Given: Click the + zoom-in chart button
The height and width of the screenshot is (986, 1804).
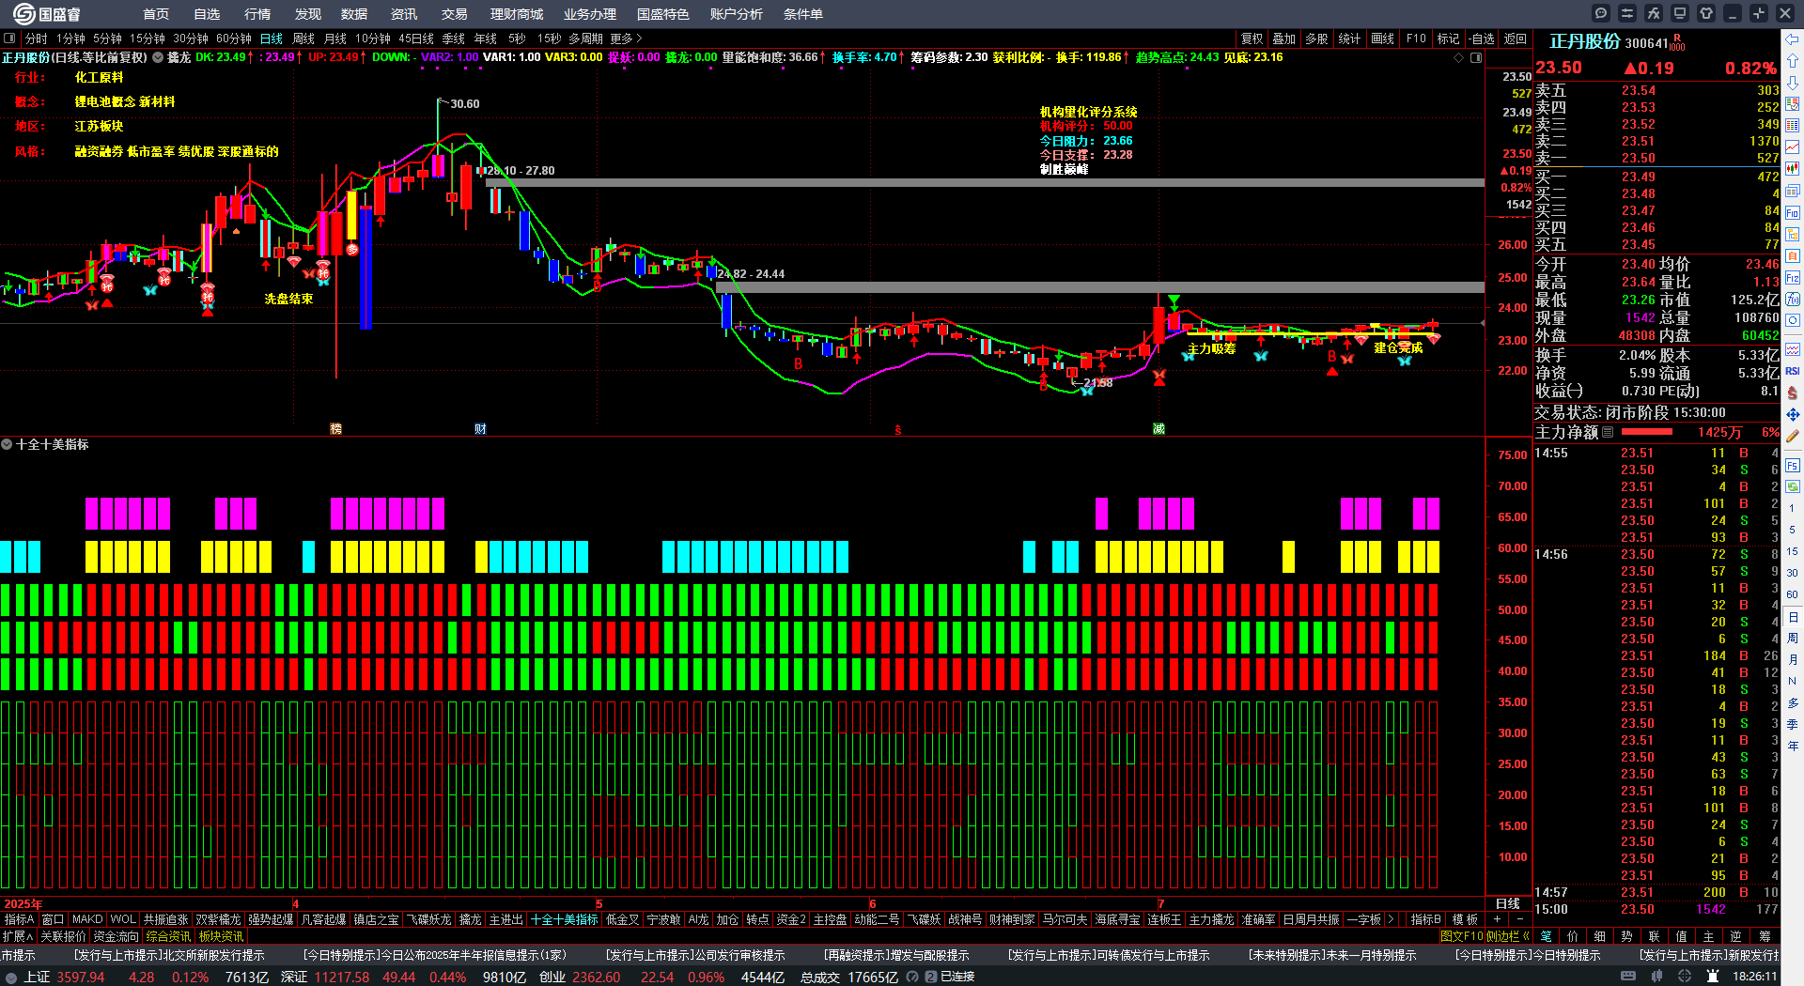Looking at the screenshot, I should pyautogui.click(x=1497, y=919).
